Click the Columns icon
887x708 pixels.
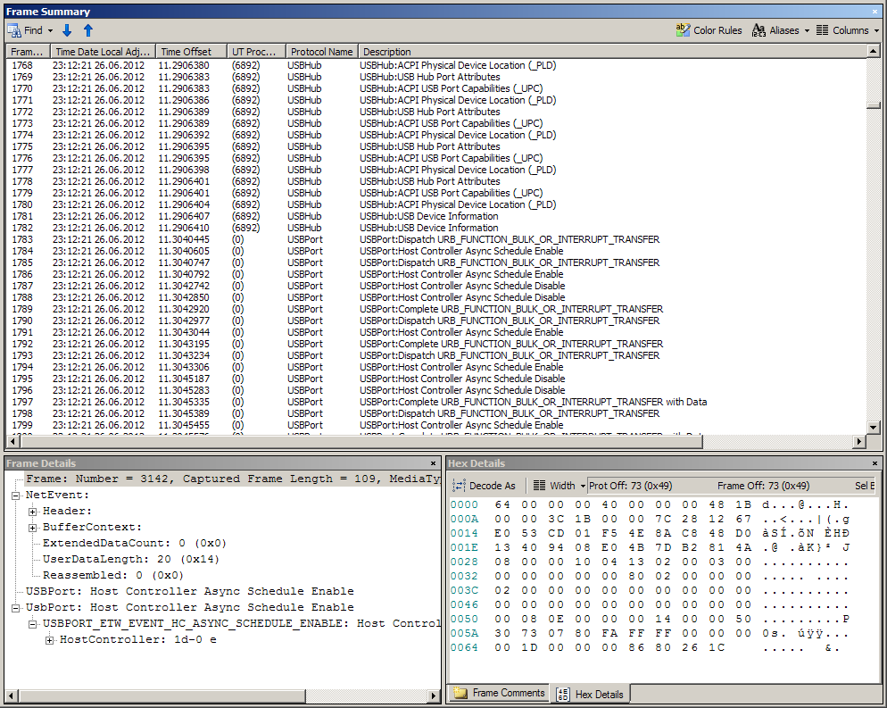(x=822, y=30)
